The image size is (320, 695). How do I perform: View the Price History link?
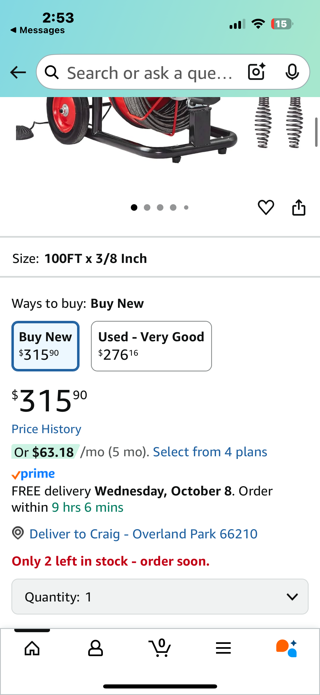46,429
